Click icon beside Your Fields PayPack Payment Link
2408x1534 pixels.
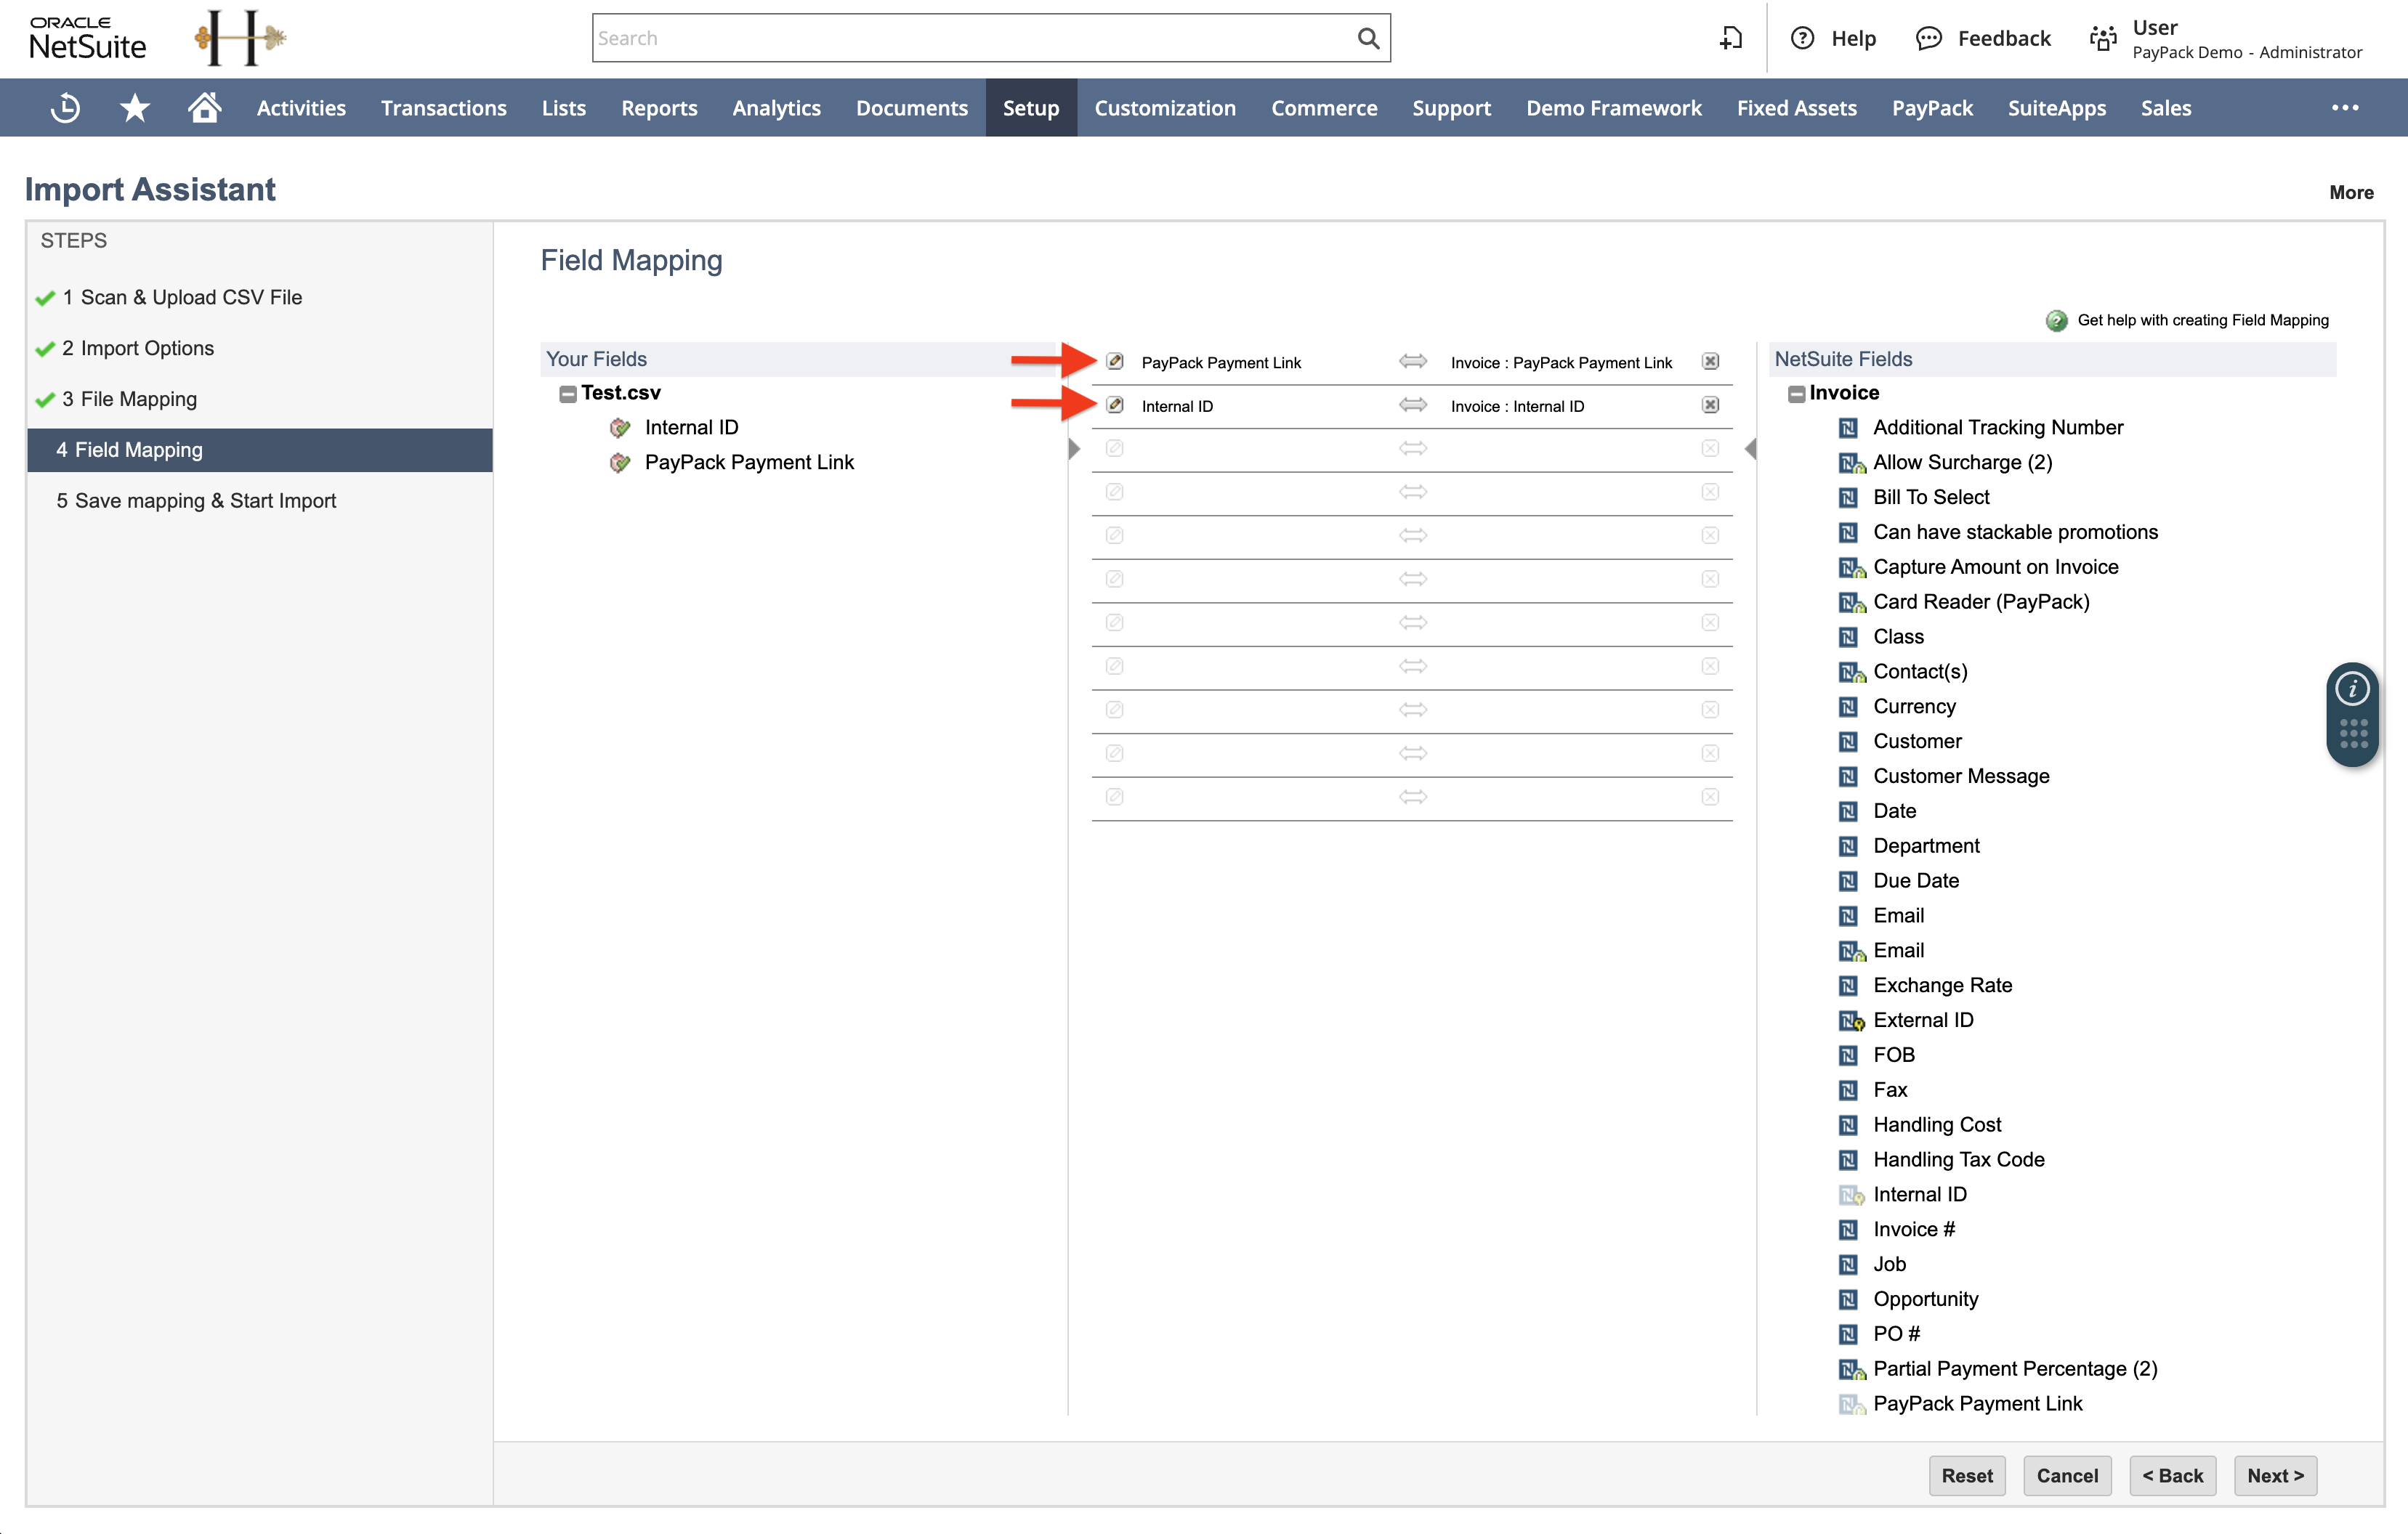620,463
